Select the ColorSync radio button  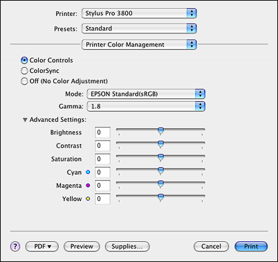[24, 71]
